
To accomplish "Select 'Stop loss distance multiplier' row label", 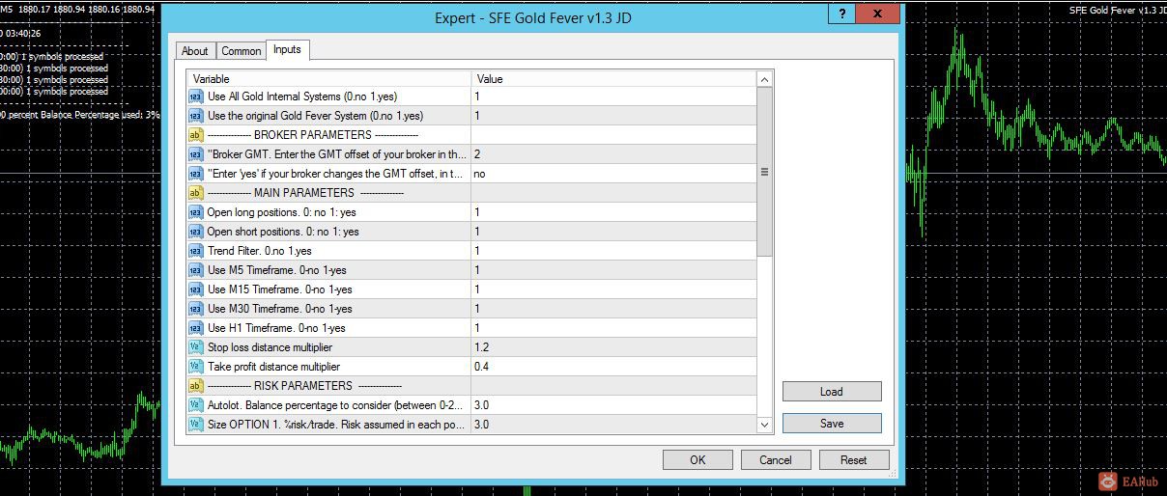I will 270,347.
